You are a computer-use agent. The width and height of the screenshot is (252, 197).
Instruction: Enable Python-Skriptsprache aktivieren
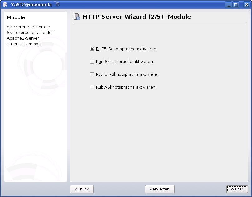(x=92, y=74)
